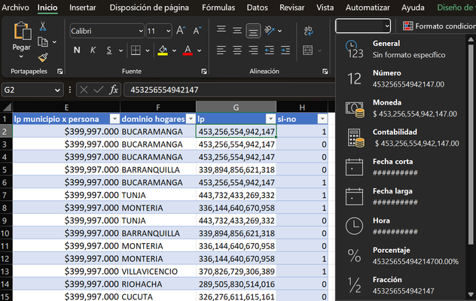Image resolution: width=476 pixels, height=301 pixels.
Task: Switch to the Vista tab
Action: (325, 8)
